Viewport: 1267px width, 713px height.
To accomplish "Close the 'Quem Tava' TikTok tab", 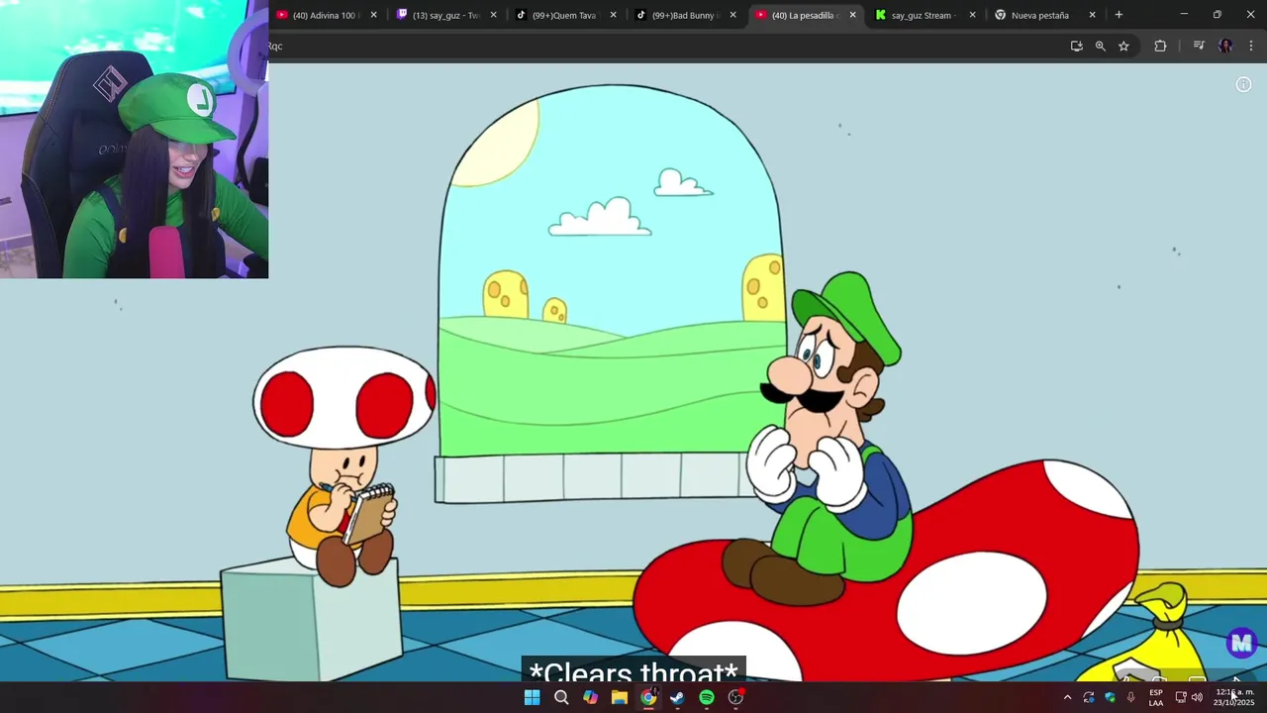I will pyautogui.click(x=613, y=15).
